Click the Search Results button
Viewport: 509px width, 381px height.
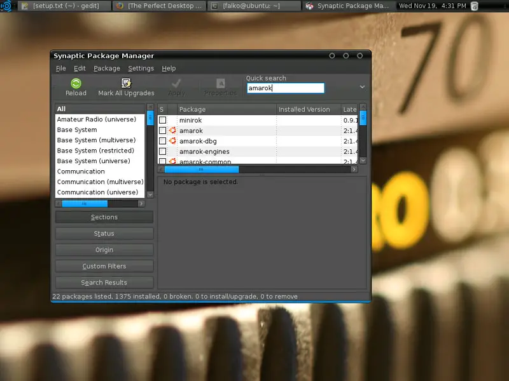point(104,283)
